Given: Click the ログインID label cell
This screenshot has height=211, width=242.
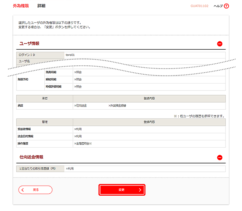Looking at the screenshot, I should (40, 55).
